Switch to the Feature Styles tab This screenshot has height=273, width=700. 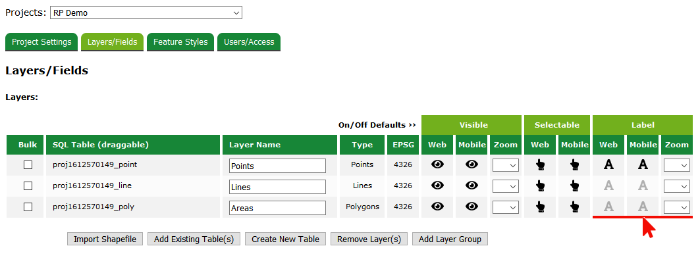coord(180,42)
